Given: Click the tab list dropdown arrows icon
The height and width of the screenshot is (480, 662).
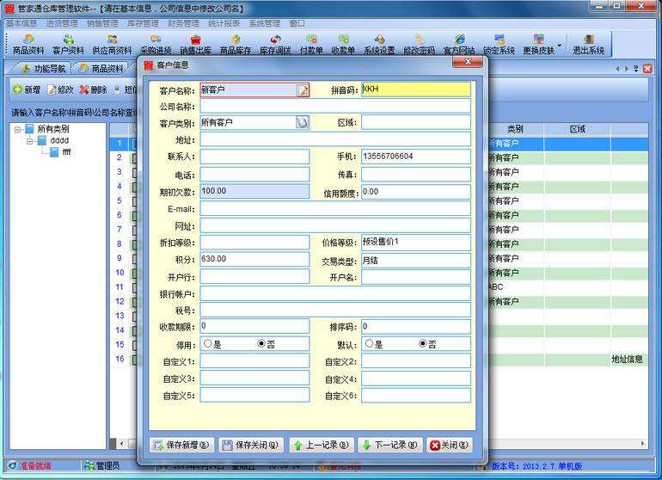Looking at the screenshot, I should click(x=636, y=69).
